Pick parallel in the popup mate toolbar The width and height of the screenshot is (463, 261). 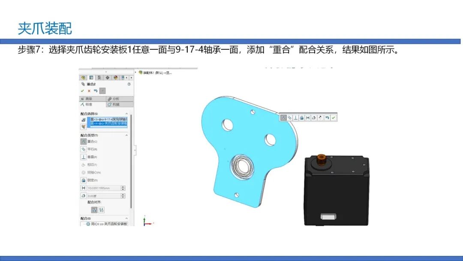(x=290, y=118)
